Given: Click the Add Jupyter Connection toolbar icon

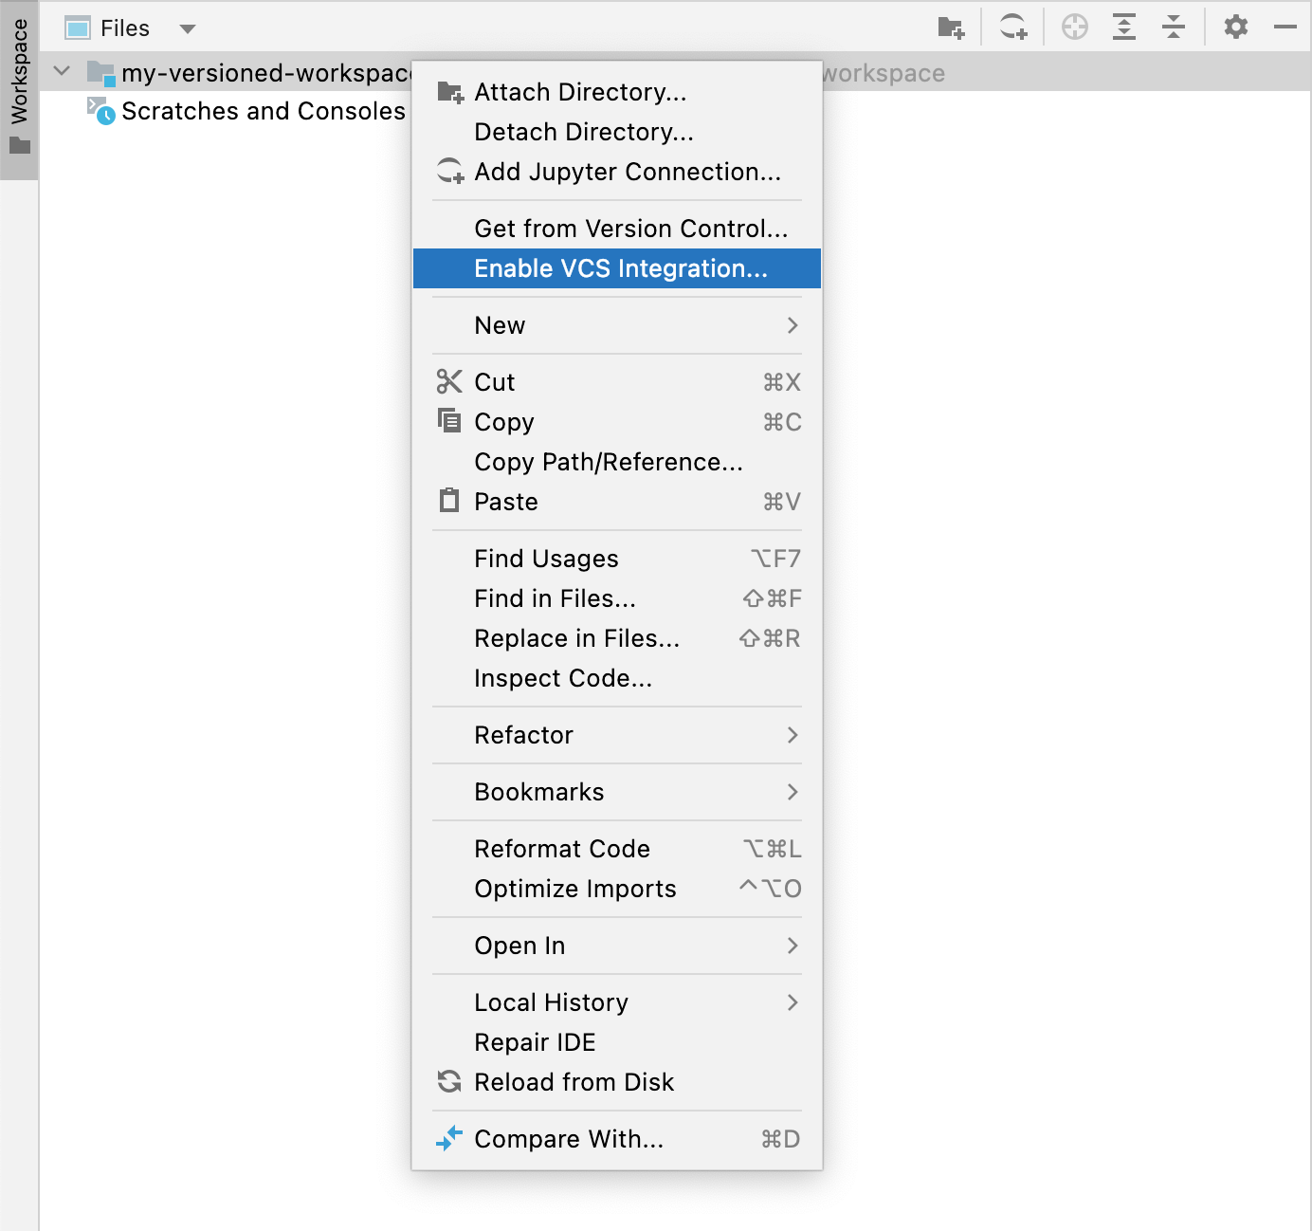Looking at the screenshot, I should point(1011,27).
